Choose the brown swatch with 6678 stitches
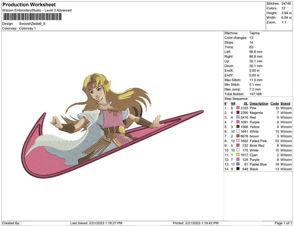This screenshot has width=294, height=226. pos(238,136)
